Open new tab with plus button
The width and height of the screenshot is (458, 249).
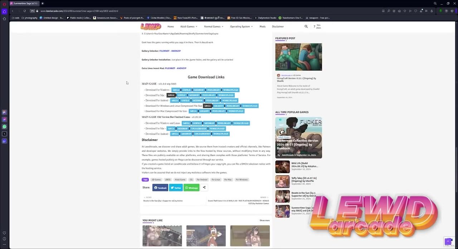point(42,4)
